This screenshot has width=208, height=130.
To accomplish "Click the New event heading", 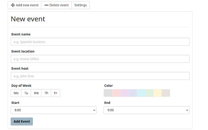I will (x=28, y=19).
